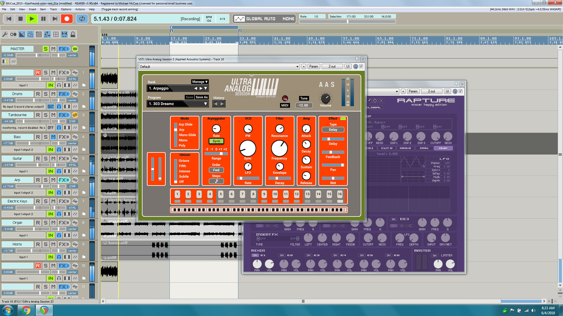Toggle the repeat loop button
563x316 pixels.
82,19
